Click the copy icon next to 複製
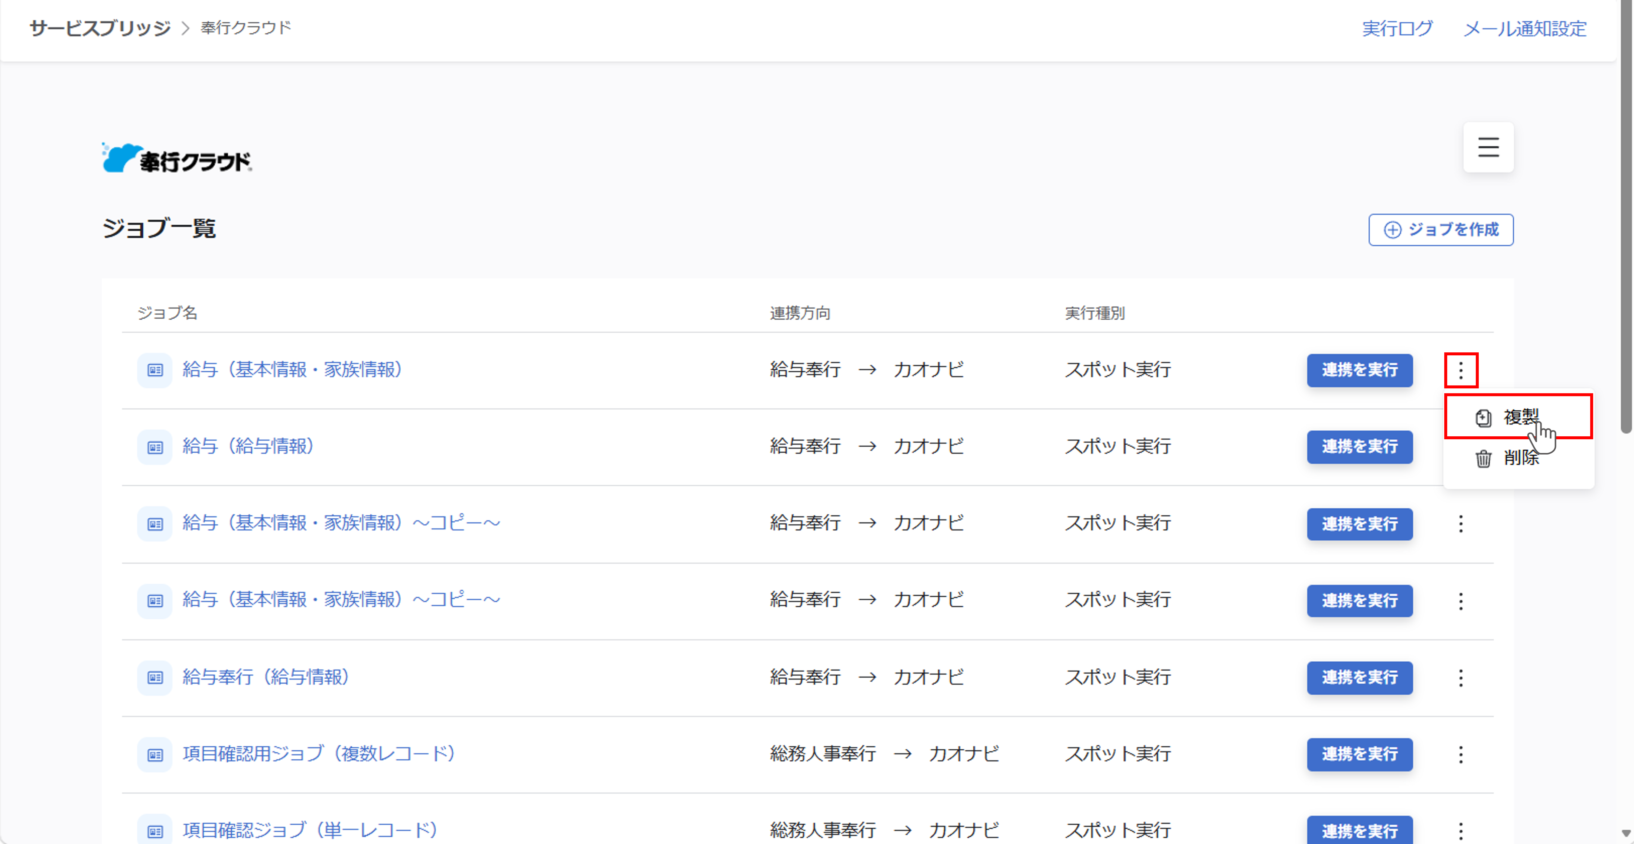This screenshot has width=1634, height=844. pos(1483,418)
